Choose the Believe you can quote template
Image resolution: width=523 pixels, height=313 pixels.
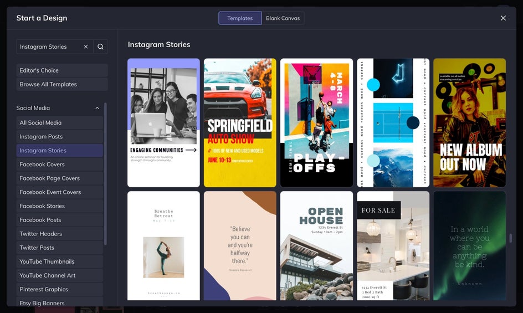(240, 246)
